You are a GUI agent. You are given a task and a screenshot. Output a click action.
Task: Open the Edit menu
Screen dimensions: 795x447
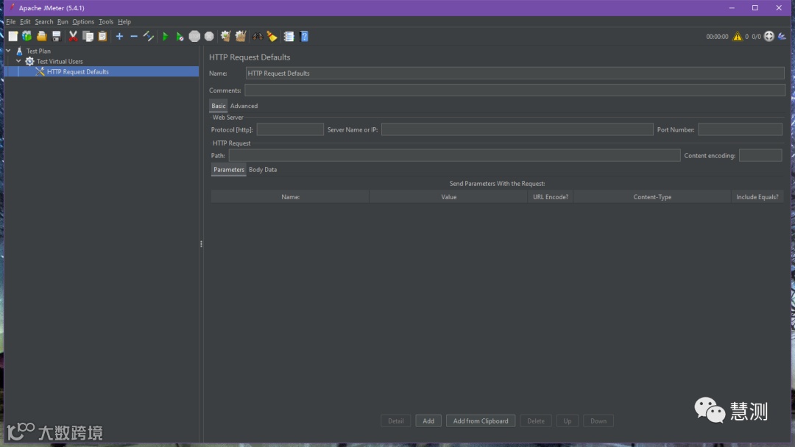25,22
